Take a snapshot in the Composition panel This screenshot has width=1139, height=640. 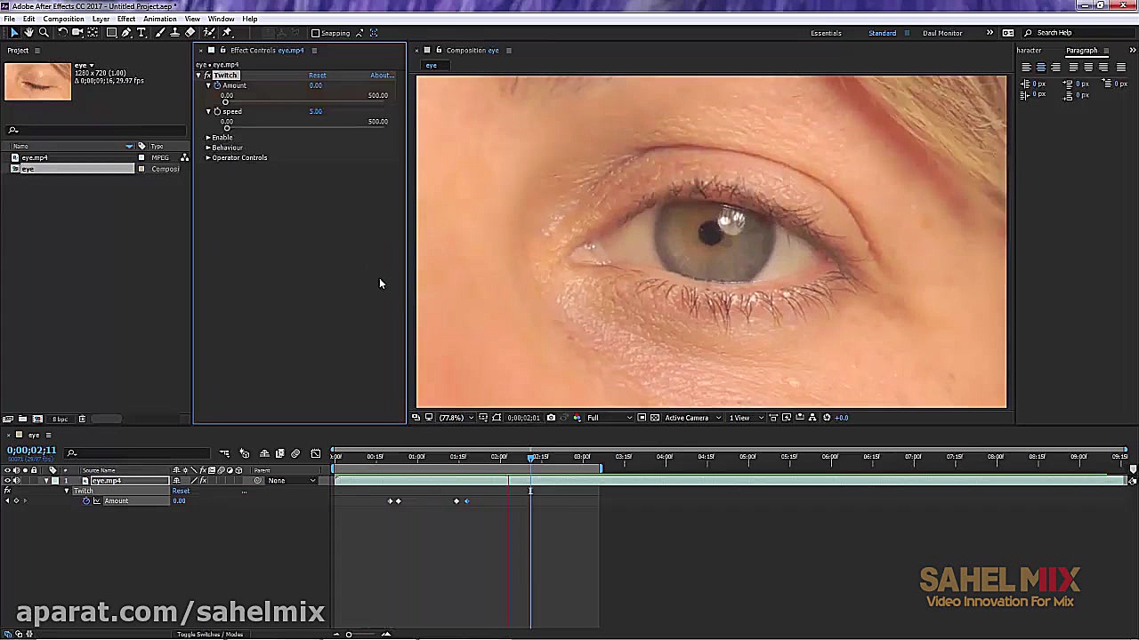coord(551,417)
